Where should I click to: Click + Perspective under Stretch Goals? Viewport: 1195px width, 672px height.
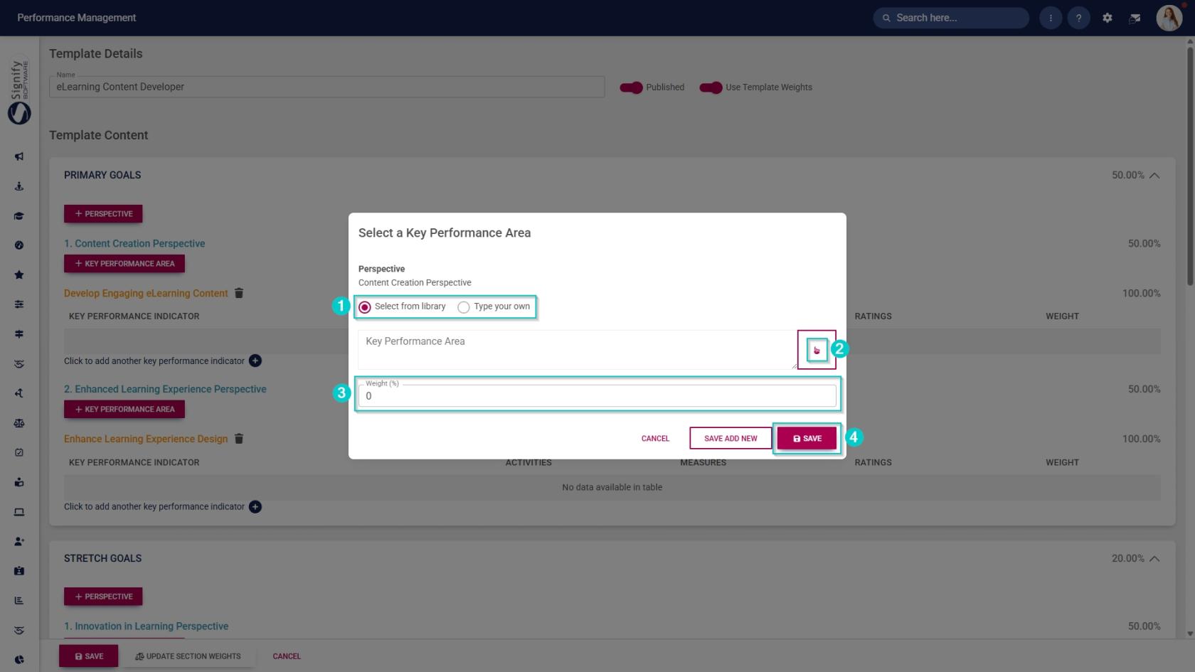[103, 597]
